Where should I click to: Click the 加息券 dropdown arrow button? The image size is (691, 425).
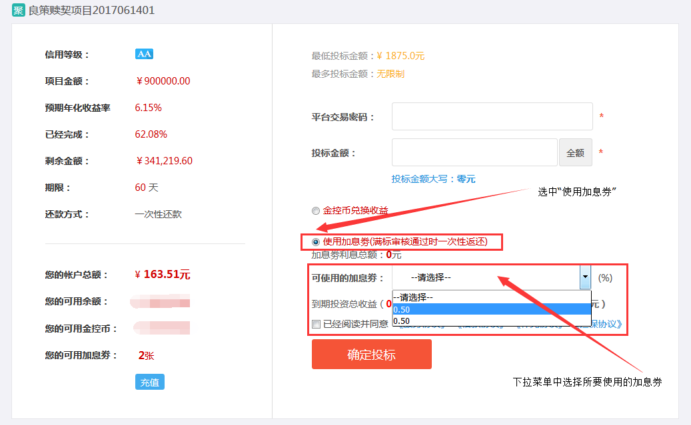(585, 277)
